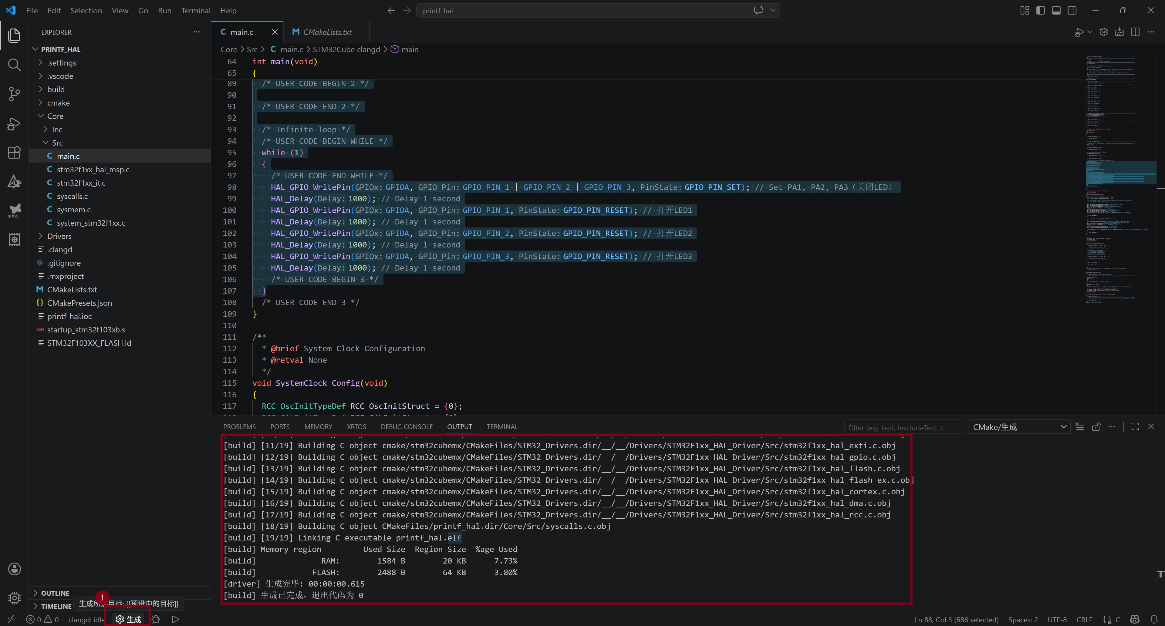
Task: Split the editor right
Action: point(1135,32)
